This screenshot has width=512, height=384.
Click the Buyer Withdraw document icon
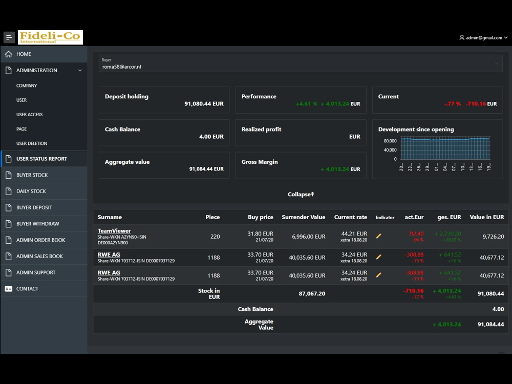(9, 224)
